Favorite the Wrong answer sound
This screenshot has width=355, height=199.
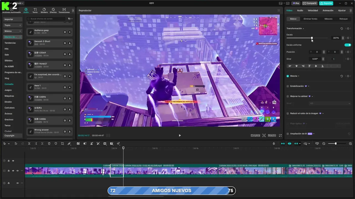(65, 132)
